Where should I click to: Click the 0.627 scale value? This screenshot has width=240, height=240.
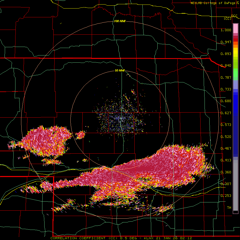point(226,113)
